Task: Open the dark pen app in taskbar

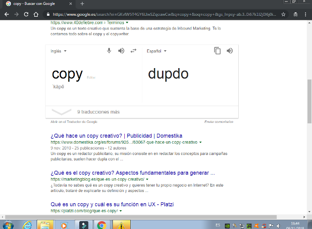Action: (x=84, y=225)
